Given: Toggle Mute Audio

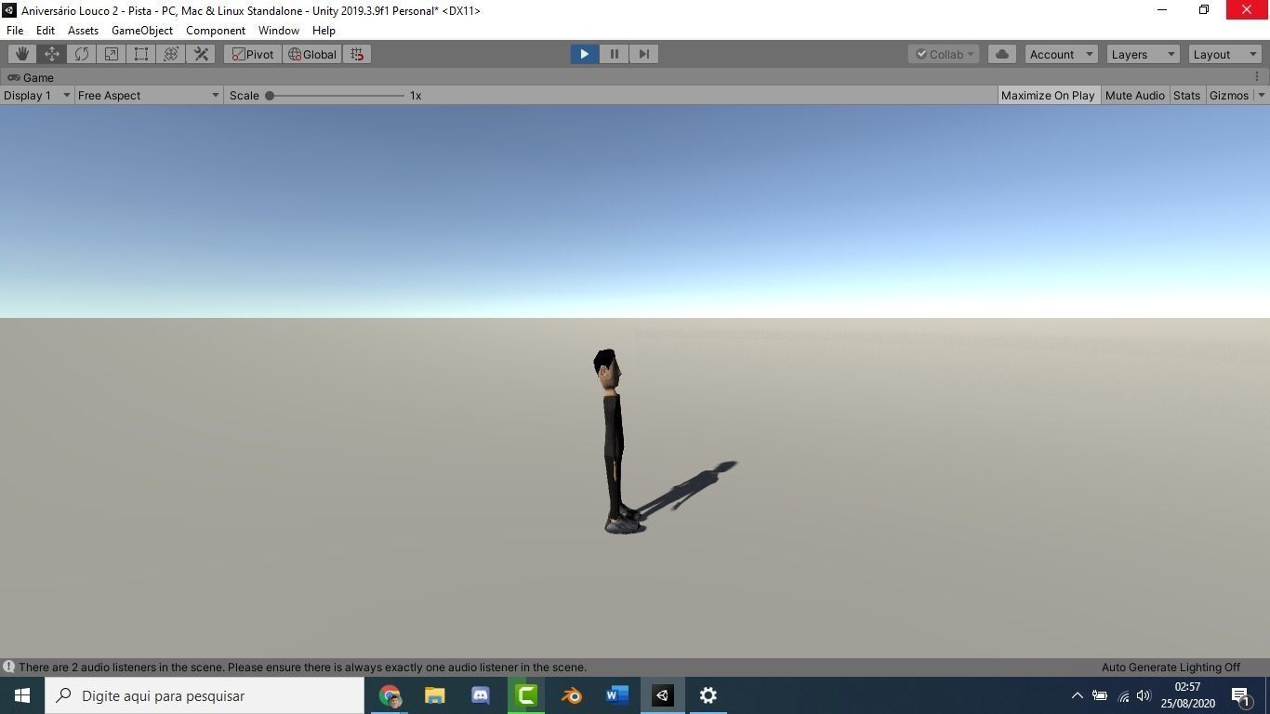Looking at the screenshot, I should click(x=1134, y=95).
